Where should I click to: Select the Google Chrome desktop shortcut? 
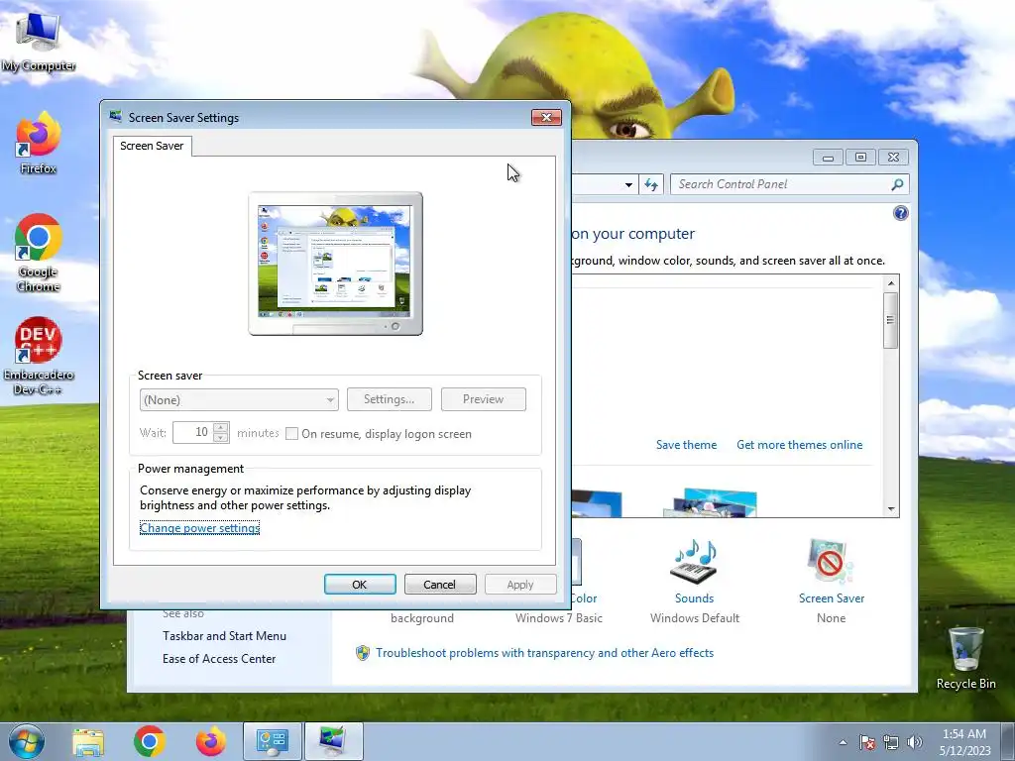click(39, 253)
